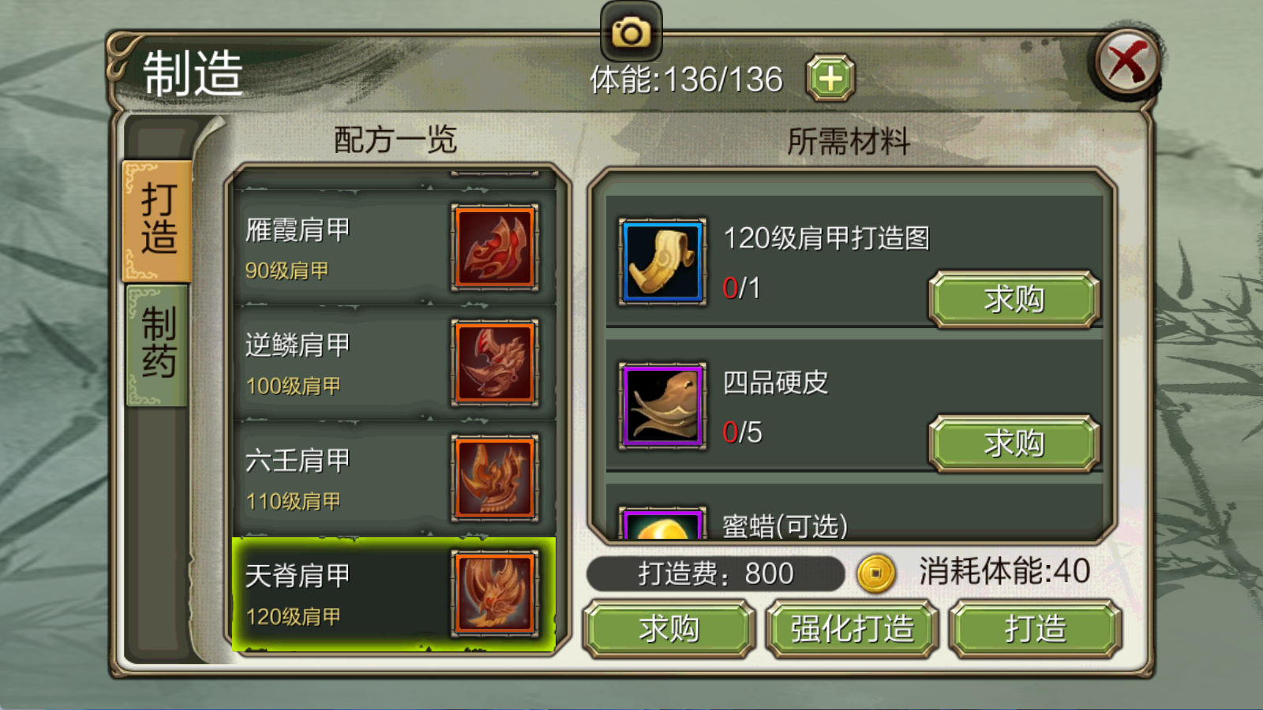The width and height of the screenshot is (1263, 710).
Task: Tap the gold coin icon near forging fee
Action: (x=876, y=573)
